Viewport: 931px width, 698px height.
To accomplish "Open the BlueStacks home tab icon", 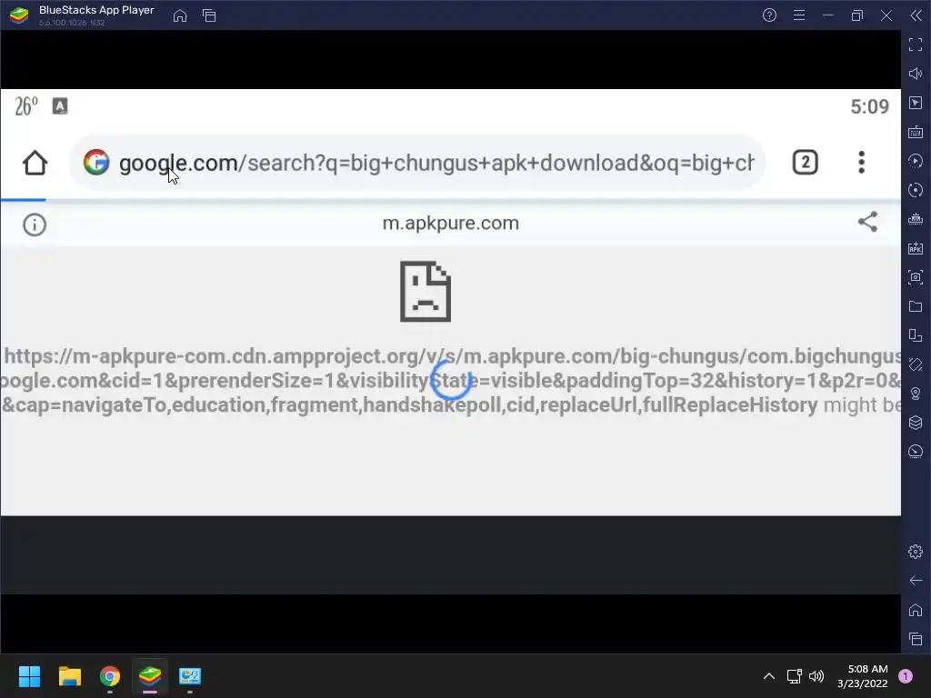I will pos(180,15).
